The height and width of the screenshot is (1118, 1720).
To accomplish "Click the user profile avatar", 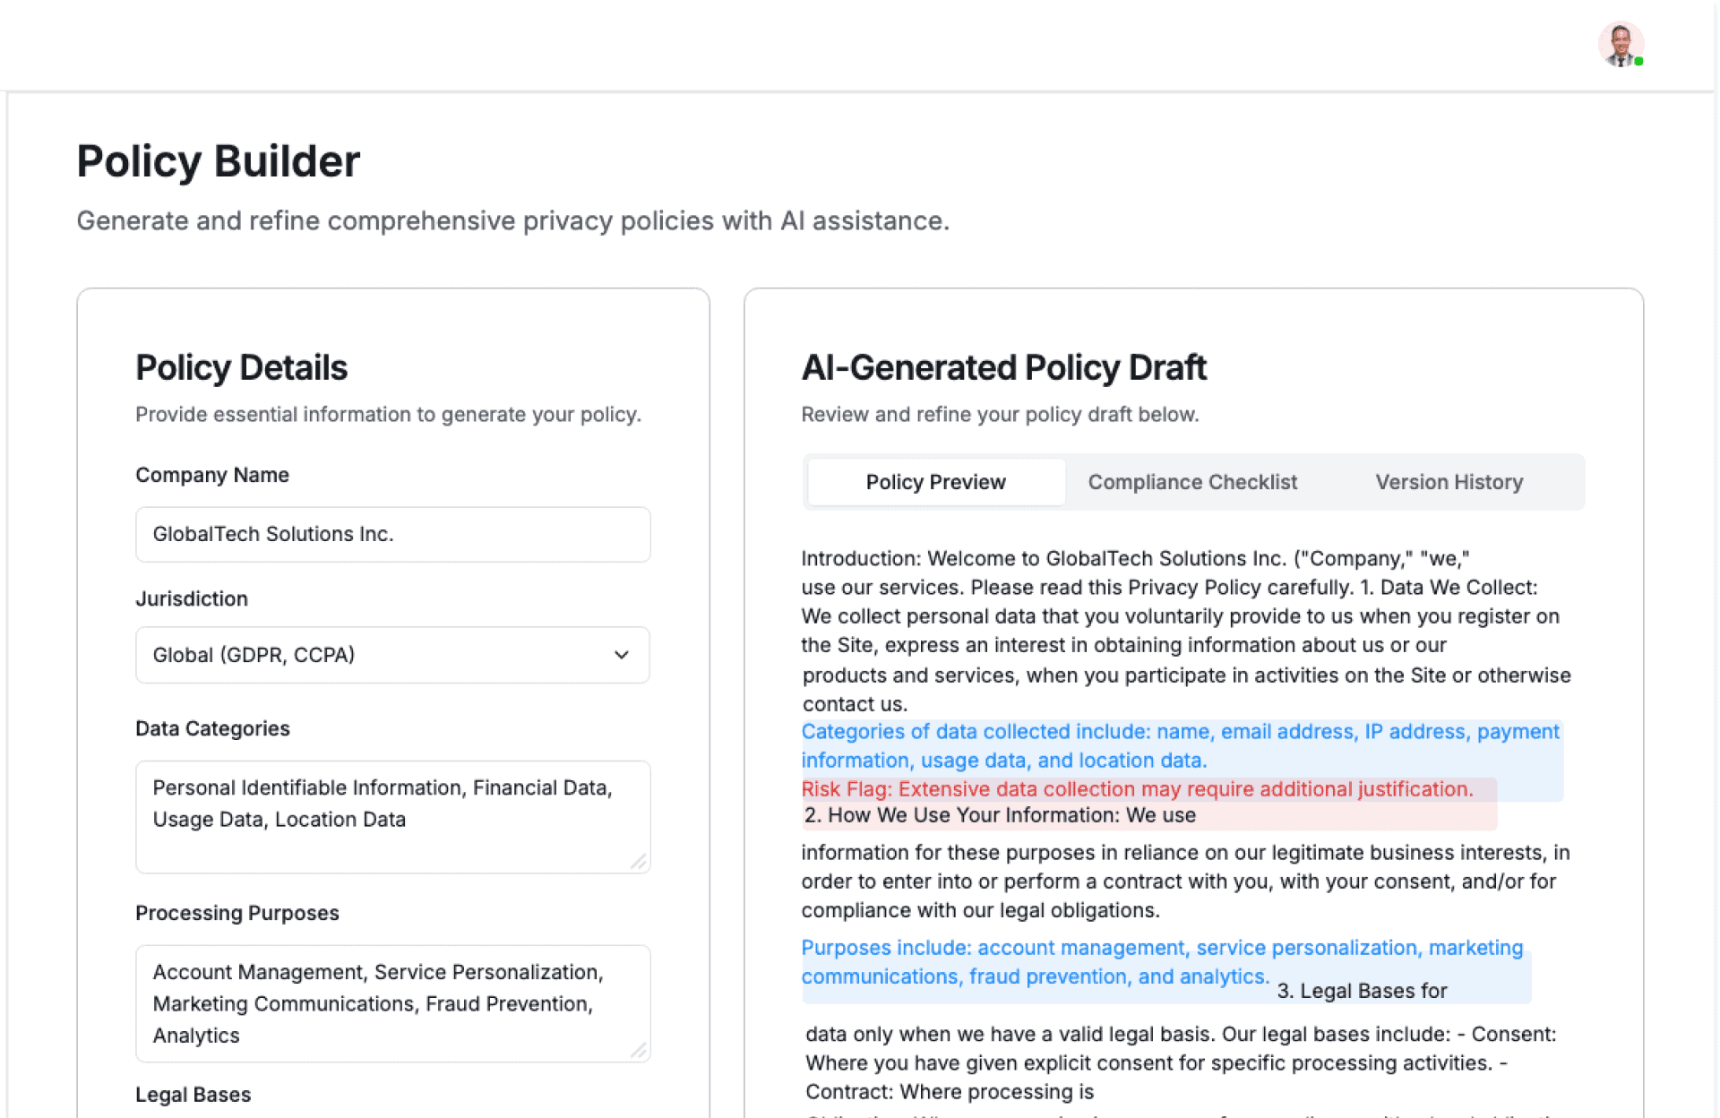I will [x=1620, y=45].
